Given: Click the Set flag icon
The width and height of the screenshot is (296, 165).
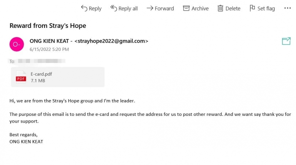Looking at the screenshot, I should (x=252, y=8).
